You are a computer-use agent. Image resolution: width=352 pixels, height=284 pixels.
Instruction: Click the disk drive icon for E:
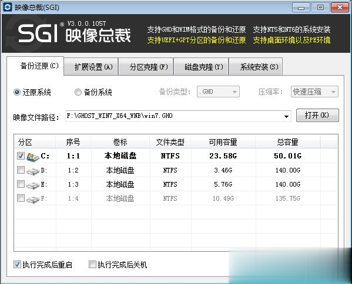pos(33,185)
